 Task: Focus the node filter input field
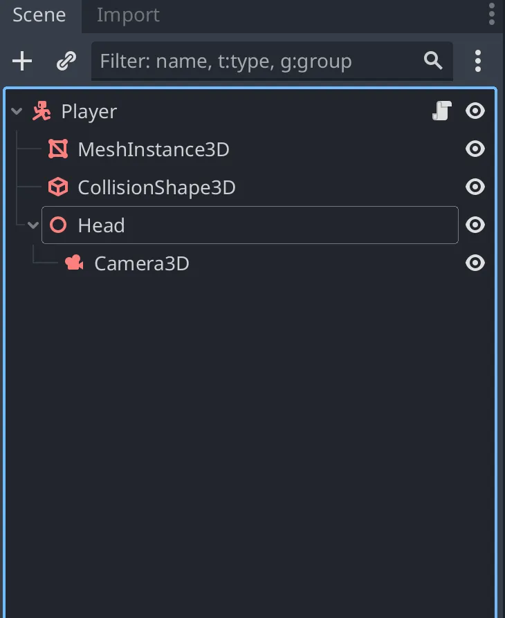tap(256, 62)
